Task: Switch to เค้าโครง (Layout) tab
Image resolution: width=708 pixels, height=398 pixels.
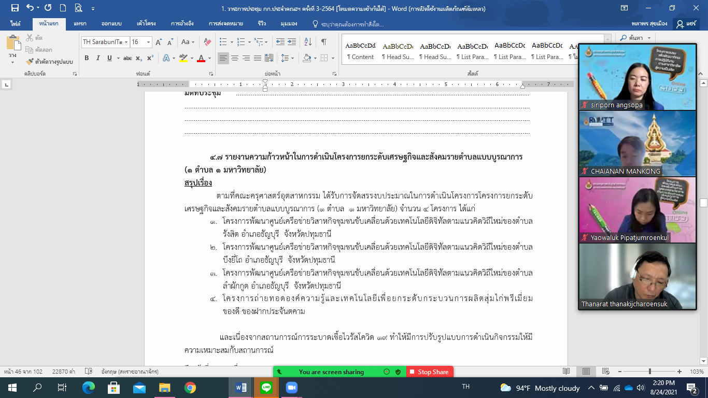Action: pyautogui.click(x=147, y=24)
